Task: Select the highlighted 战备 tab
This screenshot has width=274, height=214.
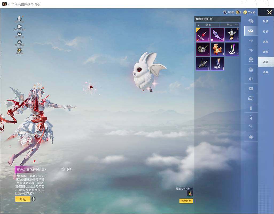Action: click(266, 62)
